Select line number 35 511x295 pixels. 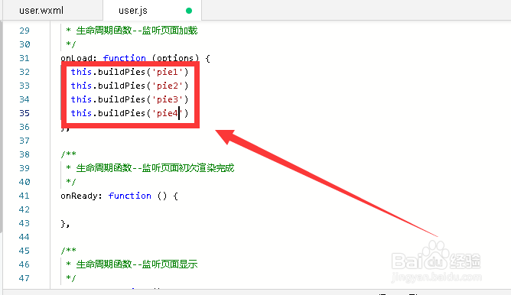tap(24, 113)
